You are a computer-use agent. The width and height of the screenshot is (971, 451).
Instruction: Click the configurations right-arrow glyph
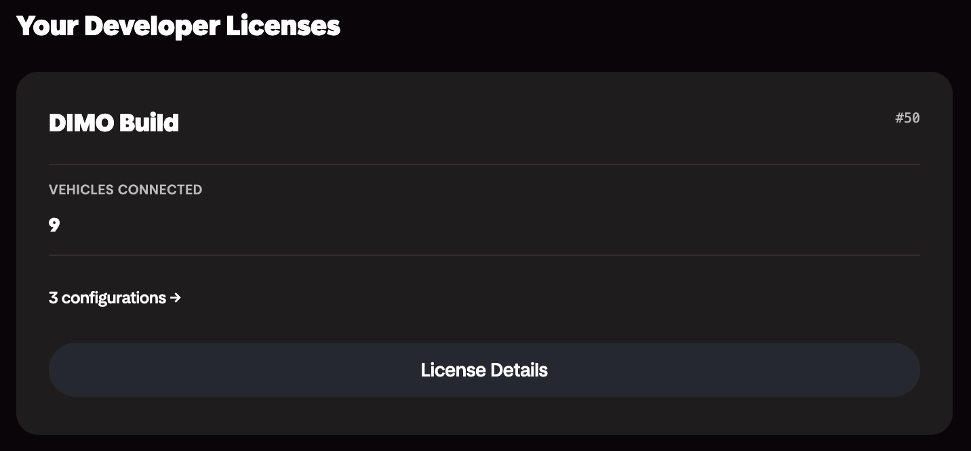coord(176,298)
